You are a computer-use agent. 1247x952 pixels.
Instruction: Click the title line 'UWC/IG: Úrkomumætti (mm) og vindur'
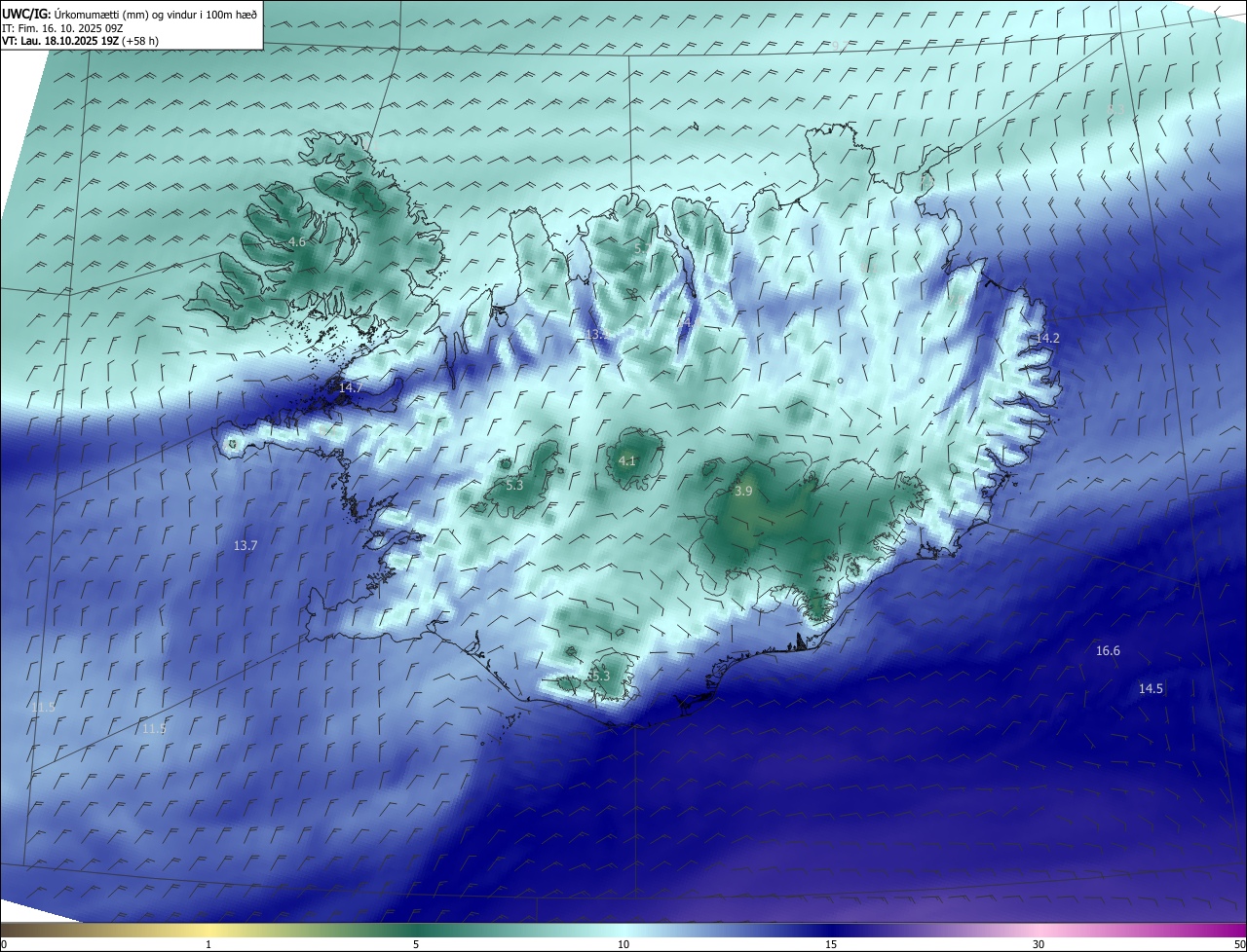[x=130, y=14]
